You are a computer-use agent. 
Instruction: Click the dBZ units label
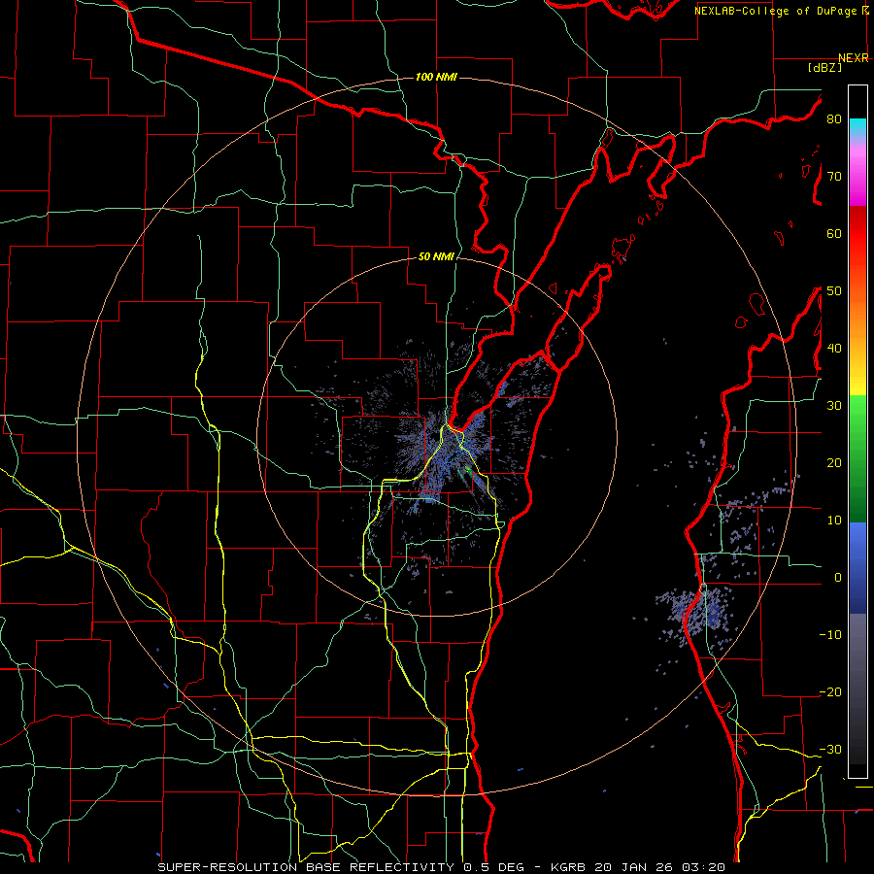[x=824, y=67]
